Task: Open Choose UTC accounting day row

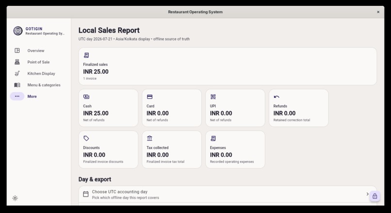Action: [x=228, y=195]
